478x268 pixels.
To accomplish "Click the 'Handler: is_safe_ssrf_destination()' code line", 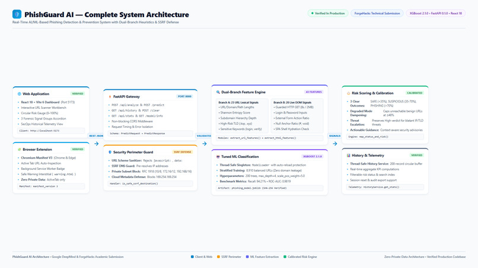I will coord(150,184).
